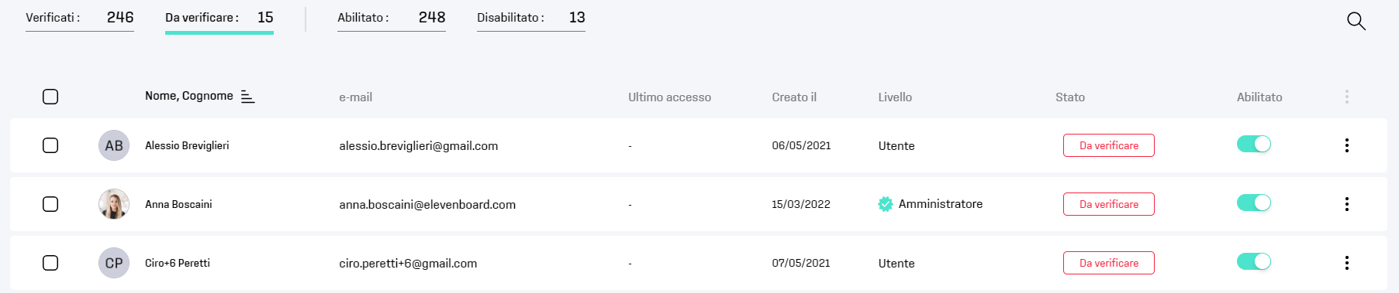Image resolution: width=1399 pixels, height=293 pixels.
Task: Select Anna Boscaini row checkbox
Action: coord(50,204)
